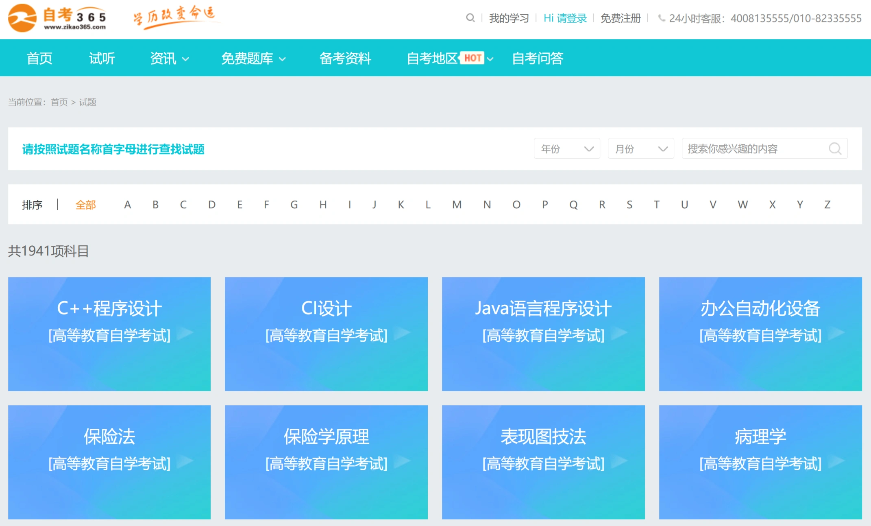Filter by letter A
This screenshot has width=871, height=526.
coord(127,205)
